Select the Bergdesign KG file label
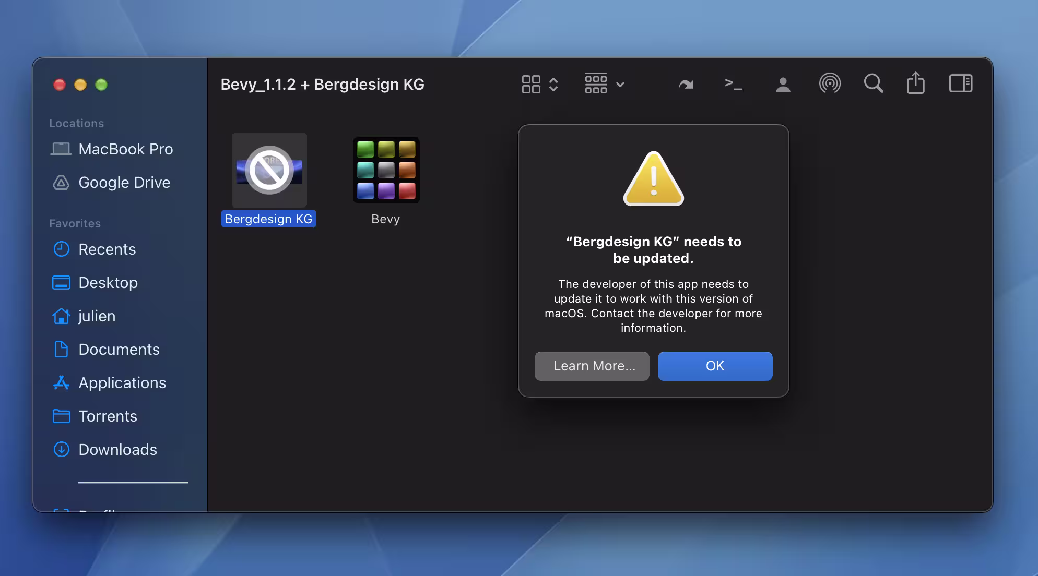 point(269,219)
